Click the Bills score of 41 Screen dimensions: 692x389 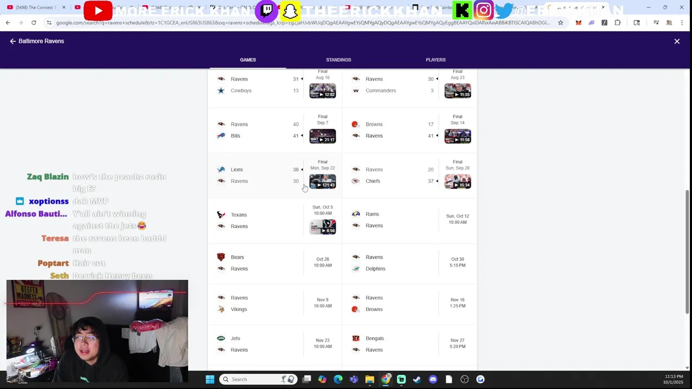(x=296, y=136)
